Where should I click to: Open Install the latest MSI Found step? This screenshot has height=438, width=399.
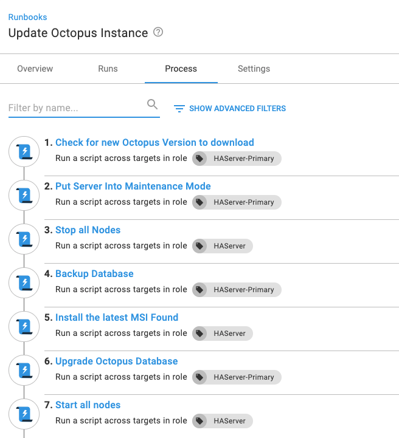pyautogui.click(x=117, y=318)
